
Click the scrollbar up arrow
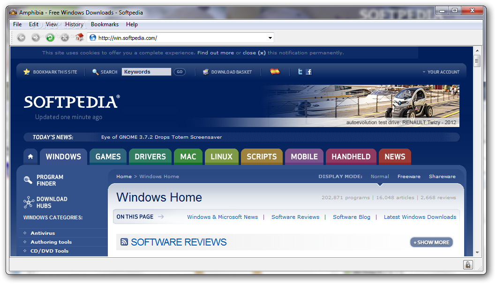(477, 50)
